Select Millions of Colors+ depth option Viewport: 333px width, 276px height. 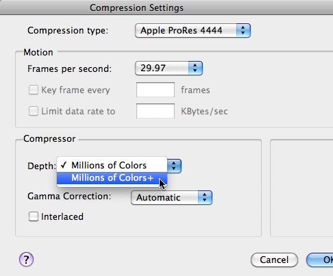click(x=112, y=178)
